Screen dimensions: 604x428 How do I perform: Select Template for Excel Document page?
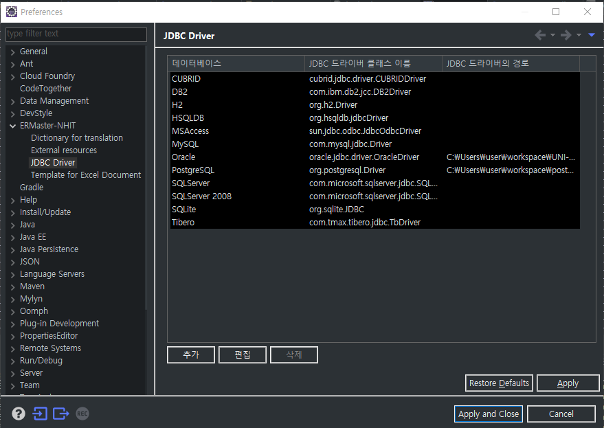click(x=85, y=174)
